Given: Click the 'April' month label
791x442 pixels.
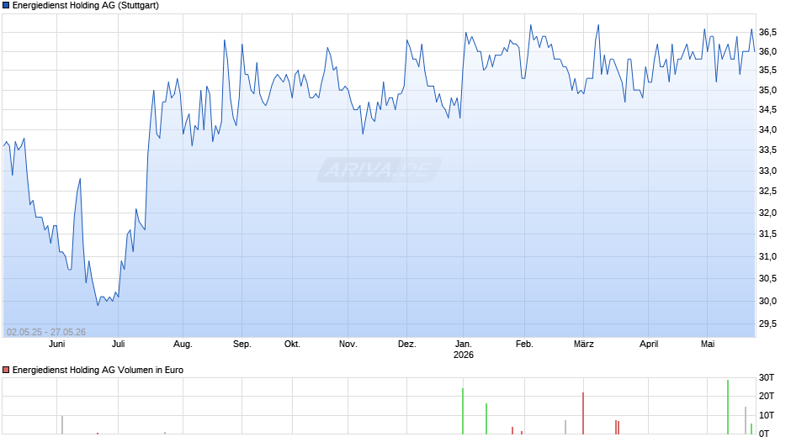Looking at the screenshot, I should tap(649, 345).
